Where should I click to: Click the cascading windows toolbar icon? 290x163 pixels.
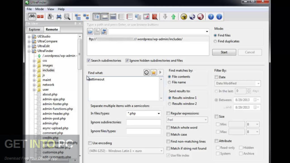click(x=138, y=17)
